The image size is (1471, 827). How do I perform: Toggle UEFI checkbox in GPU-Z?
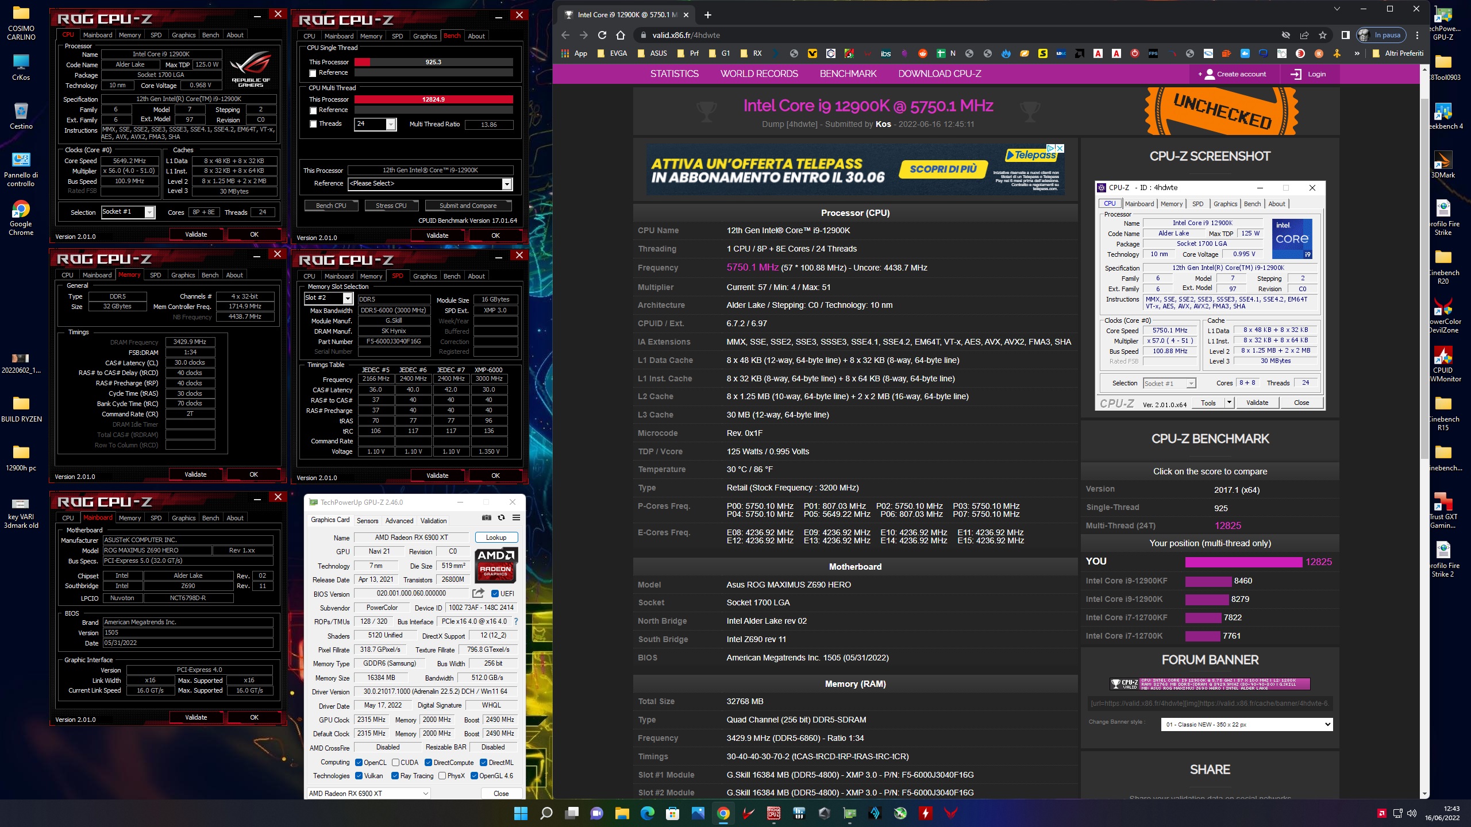[495, 593]
